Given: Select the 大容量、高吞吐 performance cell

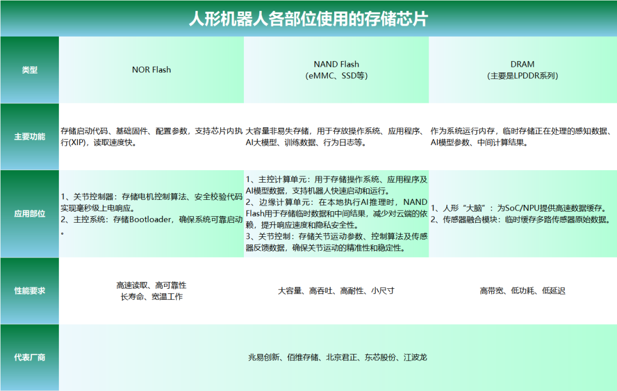Looking at the screenshot, I should coord(336,291).
